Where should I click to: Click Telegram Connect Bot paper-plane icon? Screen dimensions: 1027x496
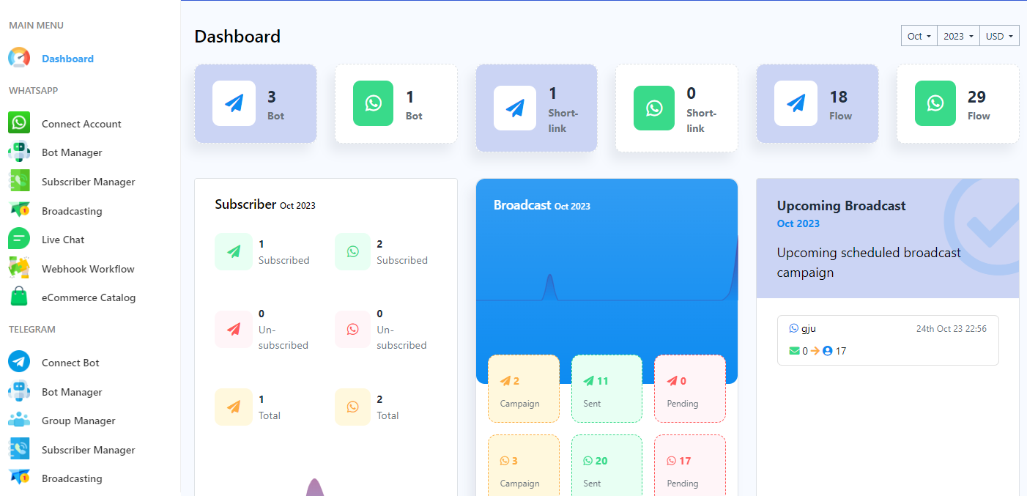(19, 362)
